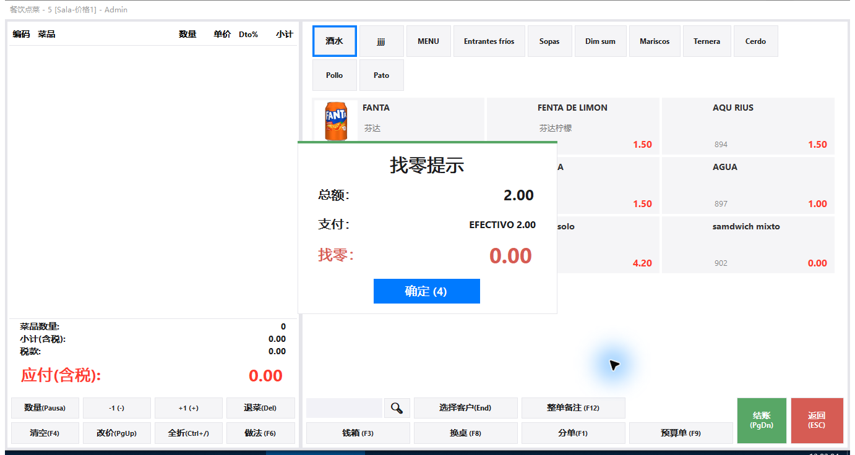
Task: Show the Ternera category
Action: point(707,41)
